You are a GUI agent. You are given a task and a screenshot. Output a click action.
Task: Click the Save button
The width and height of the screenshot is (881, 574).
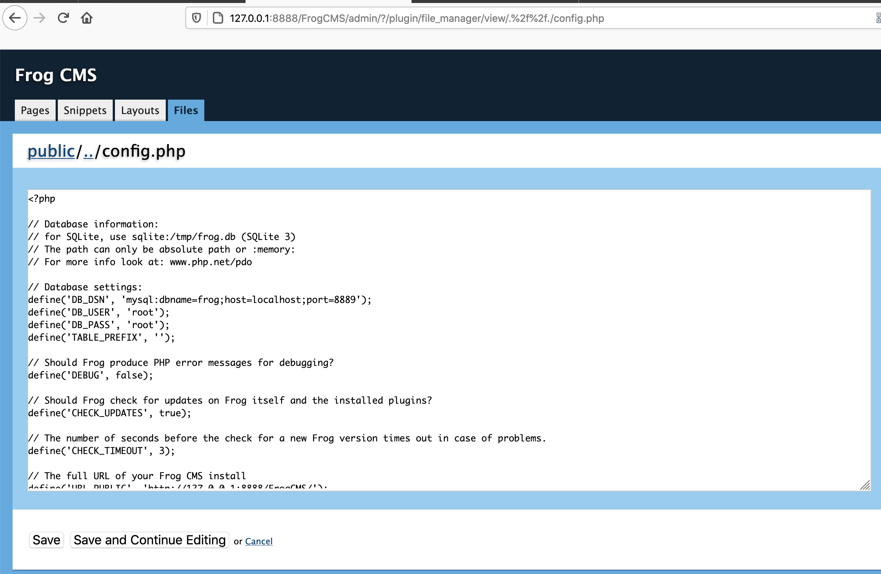tap(46, 540)
